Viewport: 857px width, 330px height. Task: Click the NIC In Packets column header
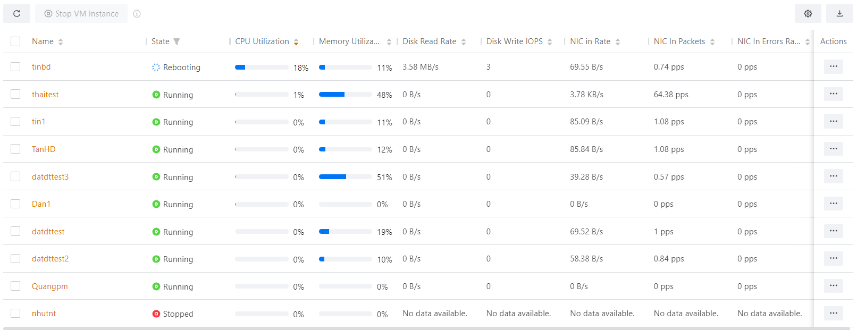tap(679, 41)
